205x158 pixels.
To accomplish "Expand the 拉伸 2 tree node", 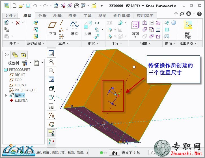I will click(6, 95).
